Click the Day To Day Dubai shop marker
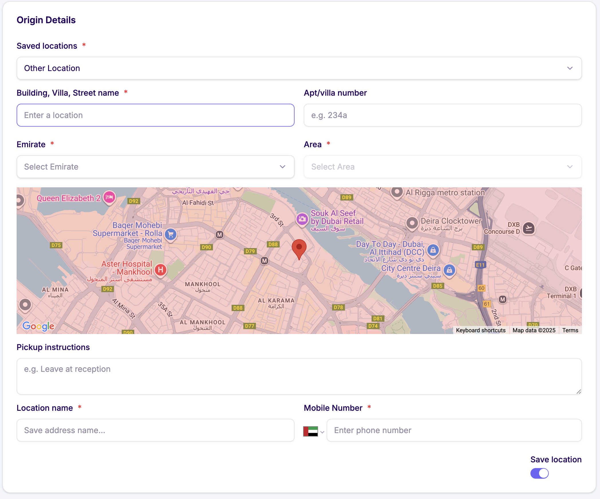The height and width of the screenshot is (499, 600). pyautogui.click(x=433, y=250)
